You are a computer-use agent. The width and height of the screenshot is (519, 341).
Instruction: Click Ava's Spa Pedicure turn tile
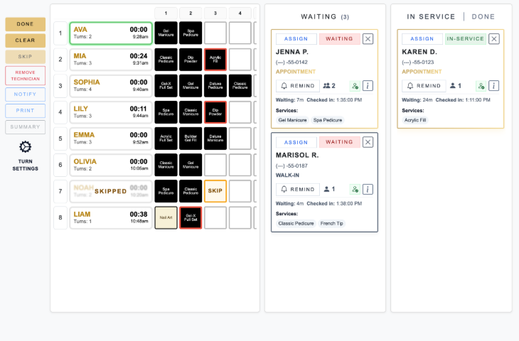tap(191, 33)
